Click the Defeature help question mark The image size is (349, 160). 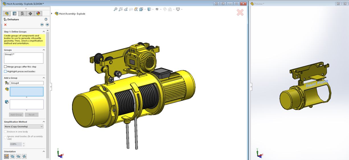(x=46, y=19)
